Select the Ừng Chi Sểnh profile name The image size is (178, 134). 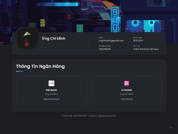[53, 38]
